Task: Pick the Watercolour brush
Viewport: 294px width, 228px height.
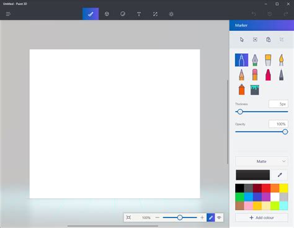Action: 281,60
